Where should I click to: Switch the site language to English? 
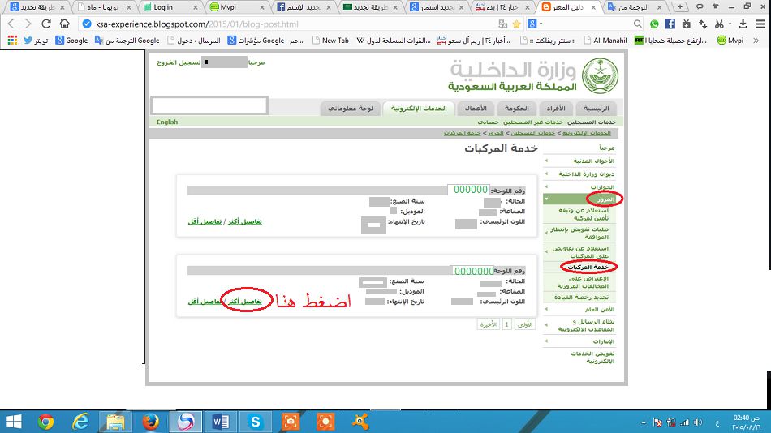(x=167, y=122)
